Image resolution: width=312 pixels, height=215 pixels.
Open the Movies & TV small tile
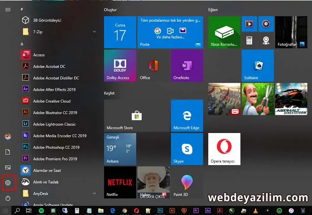(x=249, y=24)
